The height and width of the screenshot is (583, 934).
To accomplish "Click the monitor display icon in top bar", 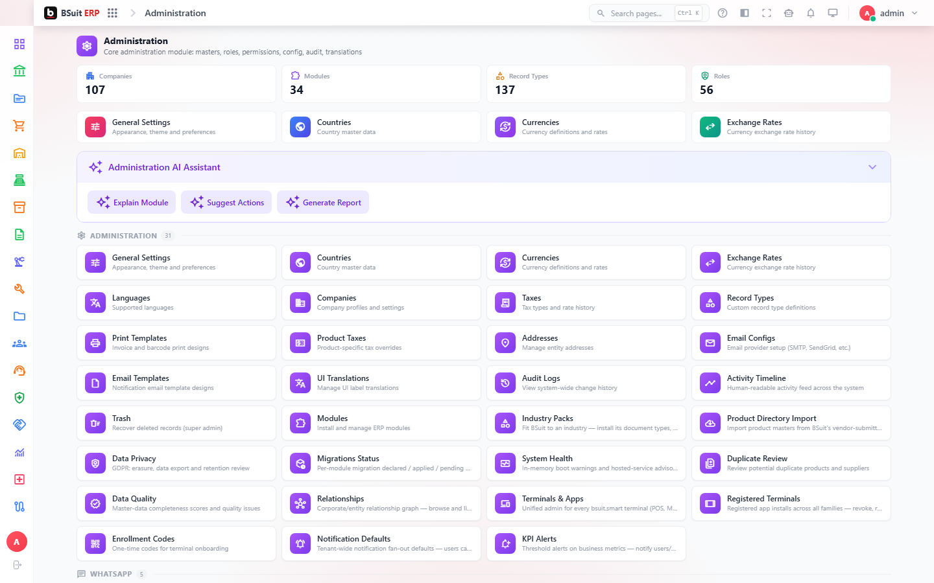I will click(x=833, y=13).
